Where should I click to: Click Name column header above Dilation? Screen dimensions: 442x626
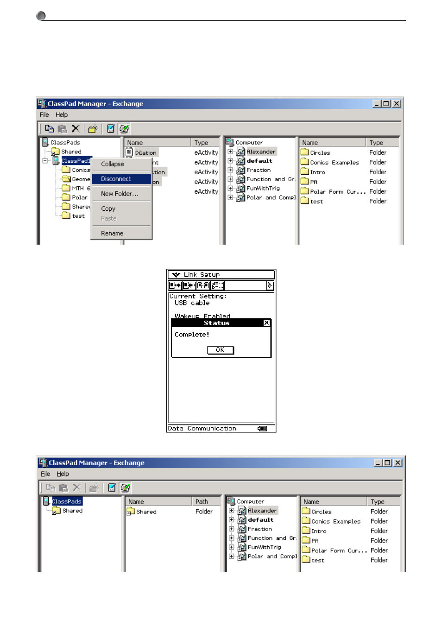pyautogui.click(x=158, y=143)
